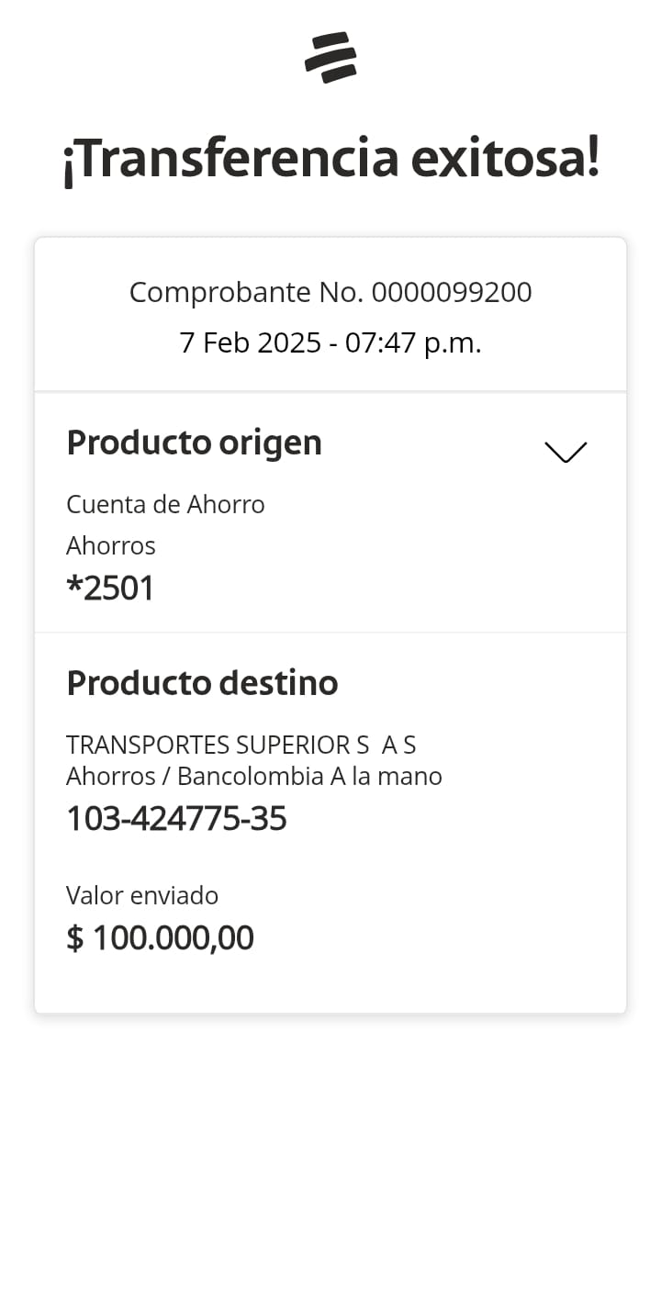661x1312 pixels.
Task: Select recipient name TRANSPORTES SUPERIOR S A S
Action: 241,744
